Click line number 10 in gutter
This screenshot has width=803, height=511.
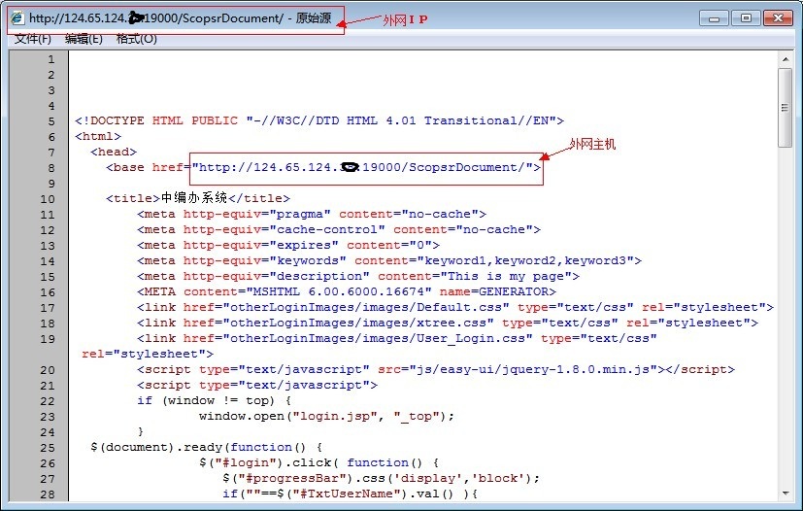pyautogui.click(x=48, y=199)
